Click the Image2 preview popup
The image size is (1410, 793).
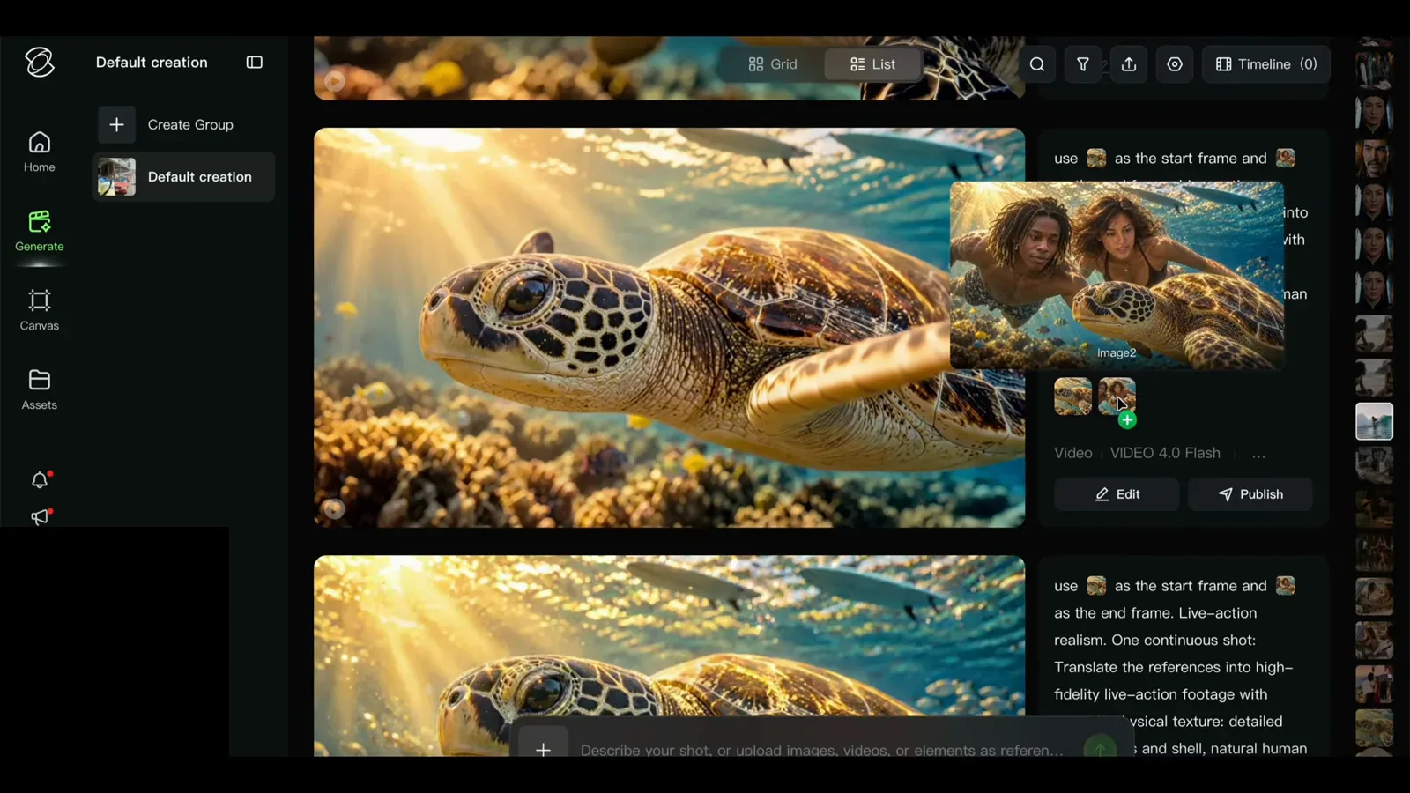(1117, 276)
